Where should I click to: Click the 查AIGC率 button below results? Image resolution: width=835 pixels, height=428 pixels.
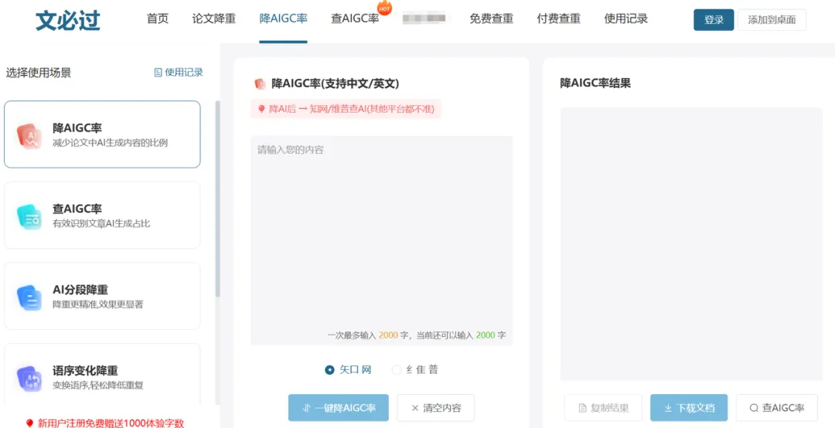click(777, 408)
